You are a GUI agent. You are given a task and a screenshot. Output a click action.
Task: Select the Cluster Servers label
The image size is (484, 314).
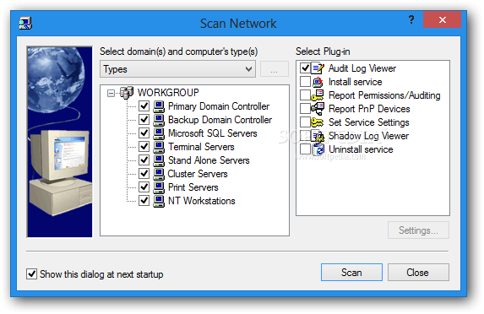[198, 174]
